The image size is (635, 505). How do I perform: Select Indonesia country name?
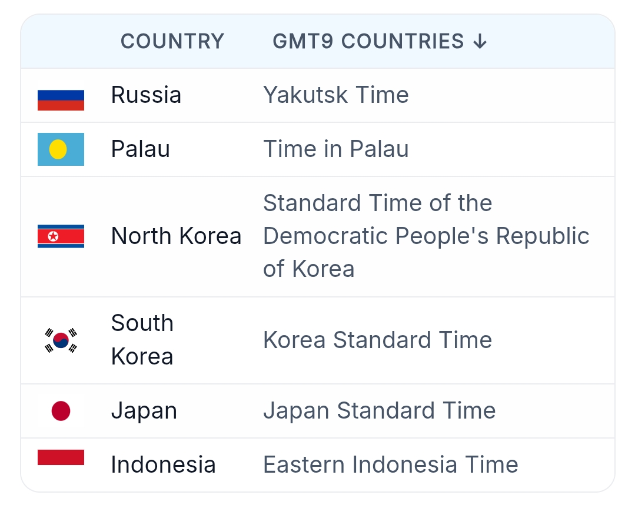click(x=163, y=465)
